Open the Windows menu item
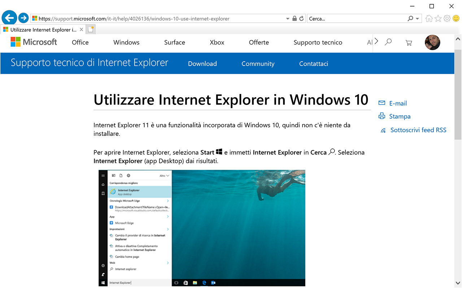The height and width of the screenshot is (288, 462). 126,43
